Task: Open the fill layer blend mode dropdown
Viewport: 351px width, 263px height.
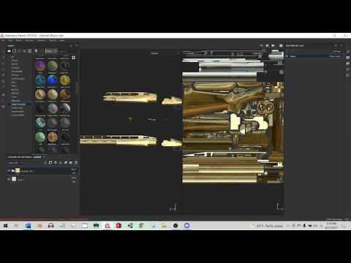Action: (74, 178)
